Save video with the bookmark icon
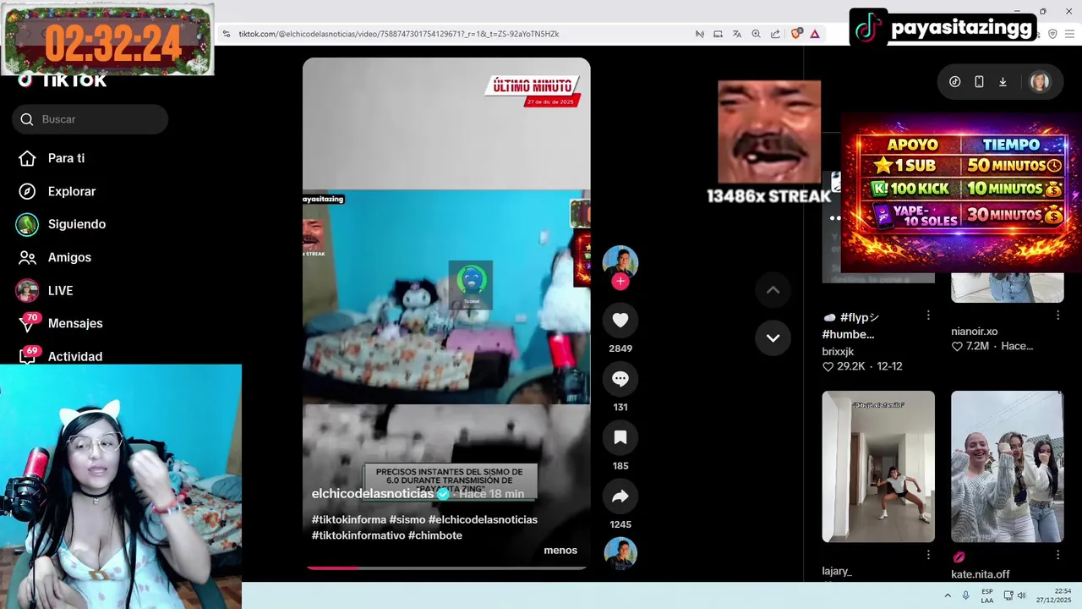The height and width of the screenshot is (609, 1082). coord(620,437)
